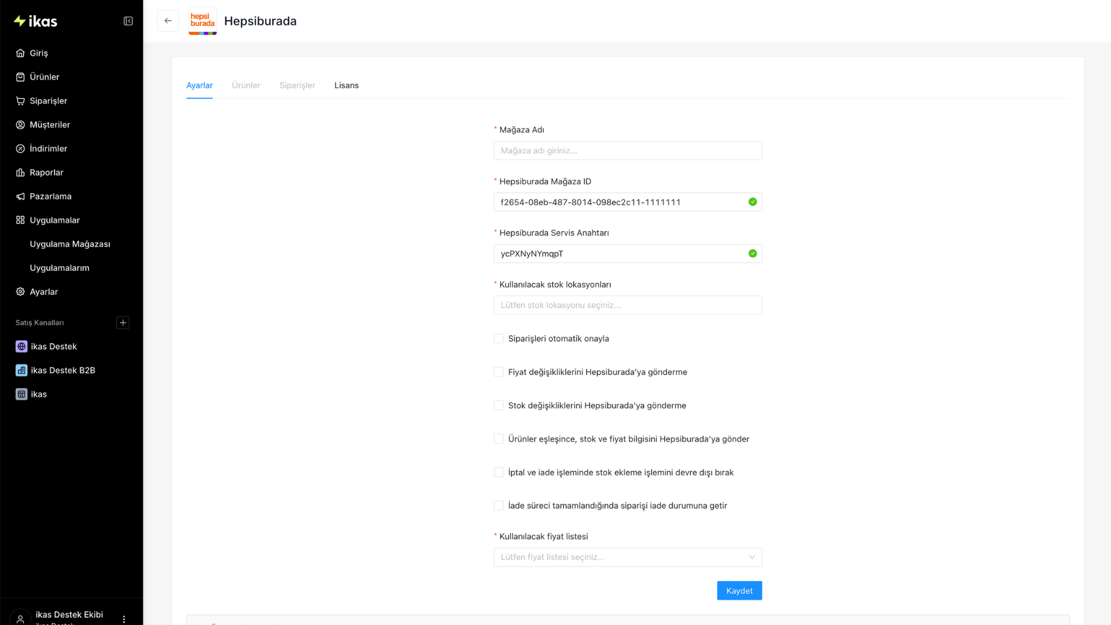Click the Hepsiburada Mağaza ID field

pos(628,202)
